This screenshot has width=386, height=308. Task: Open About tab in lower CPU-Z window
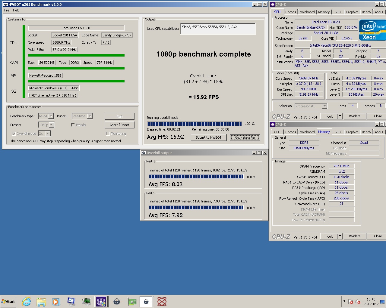pos(379,132)
